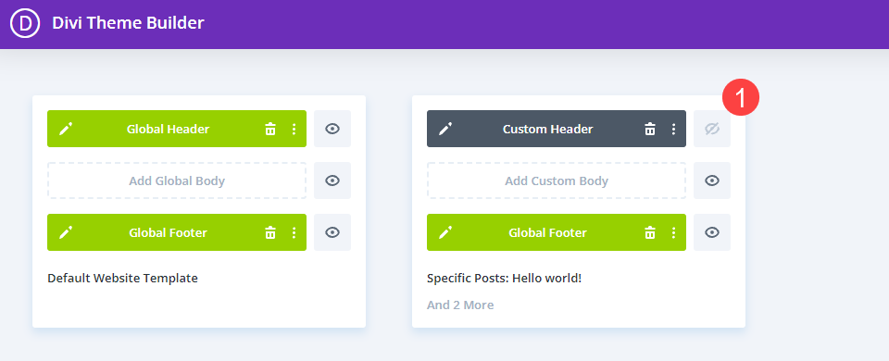The height and width of the screenshot is (361, 889).
Task: Toggle Global Footer visibility in Default Website Template
Action: 332,232
